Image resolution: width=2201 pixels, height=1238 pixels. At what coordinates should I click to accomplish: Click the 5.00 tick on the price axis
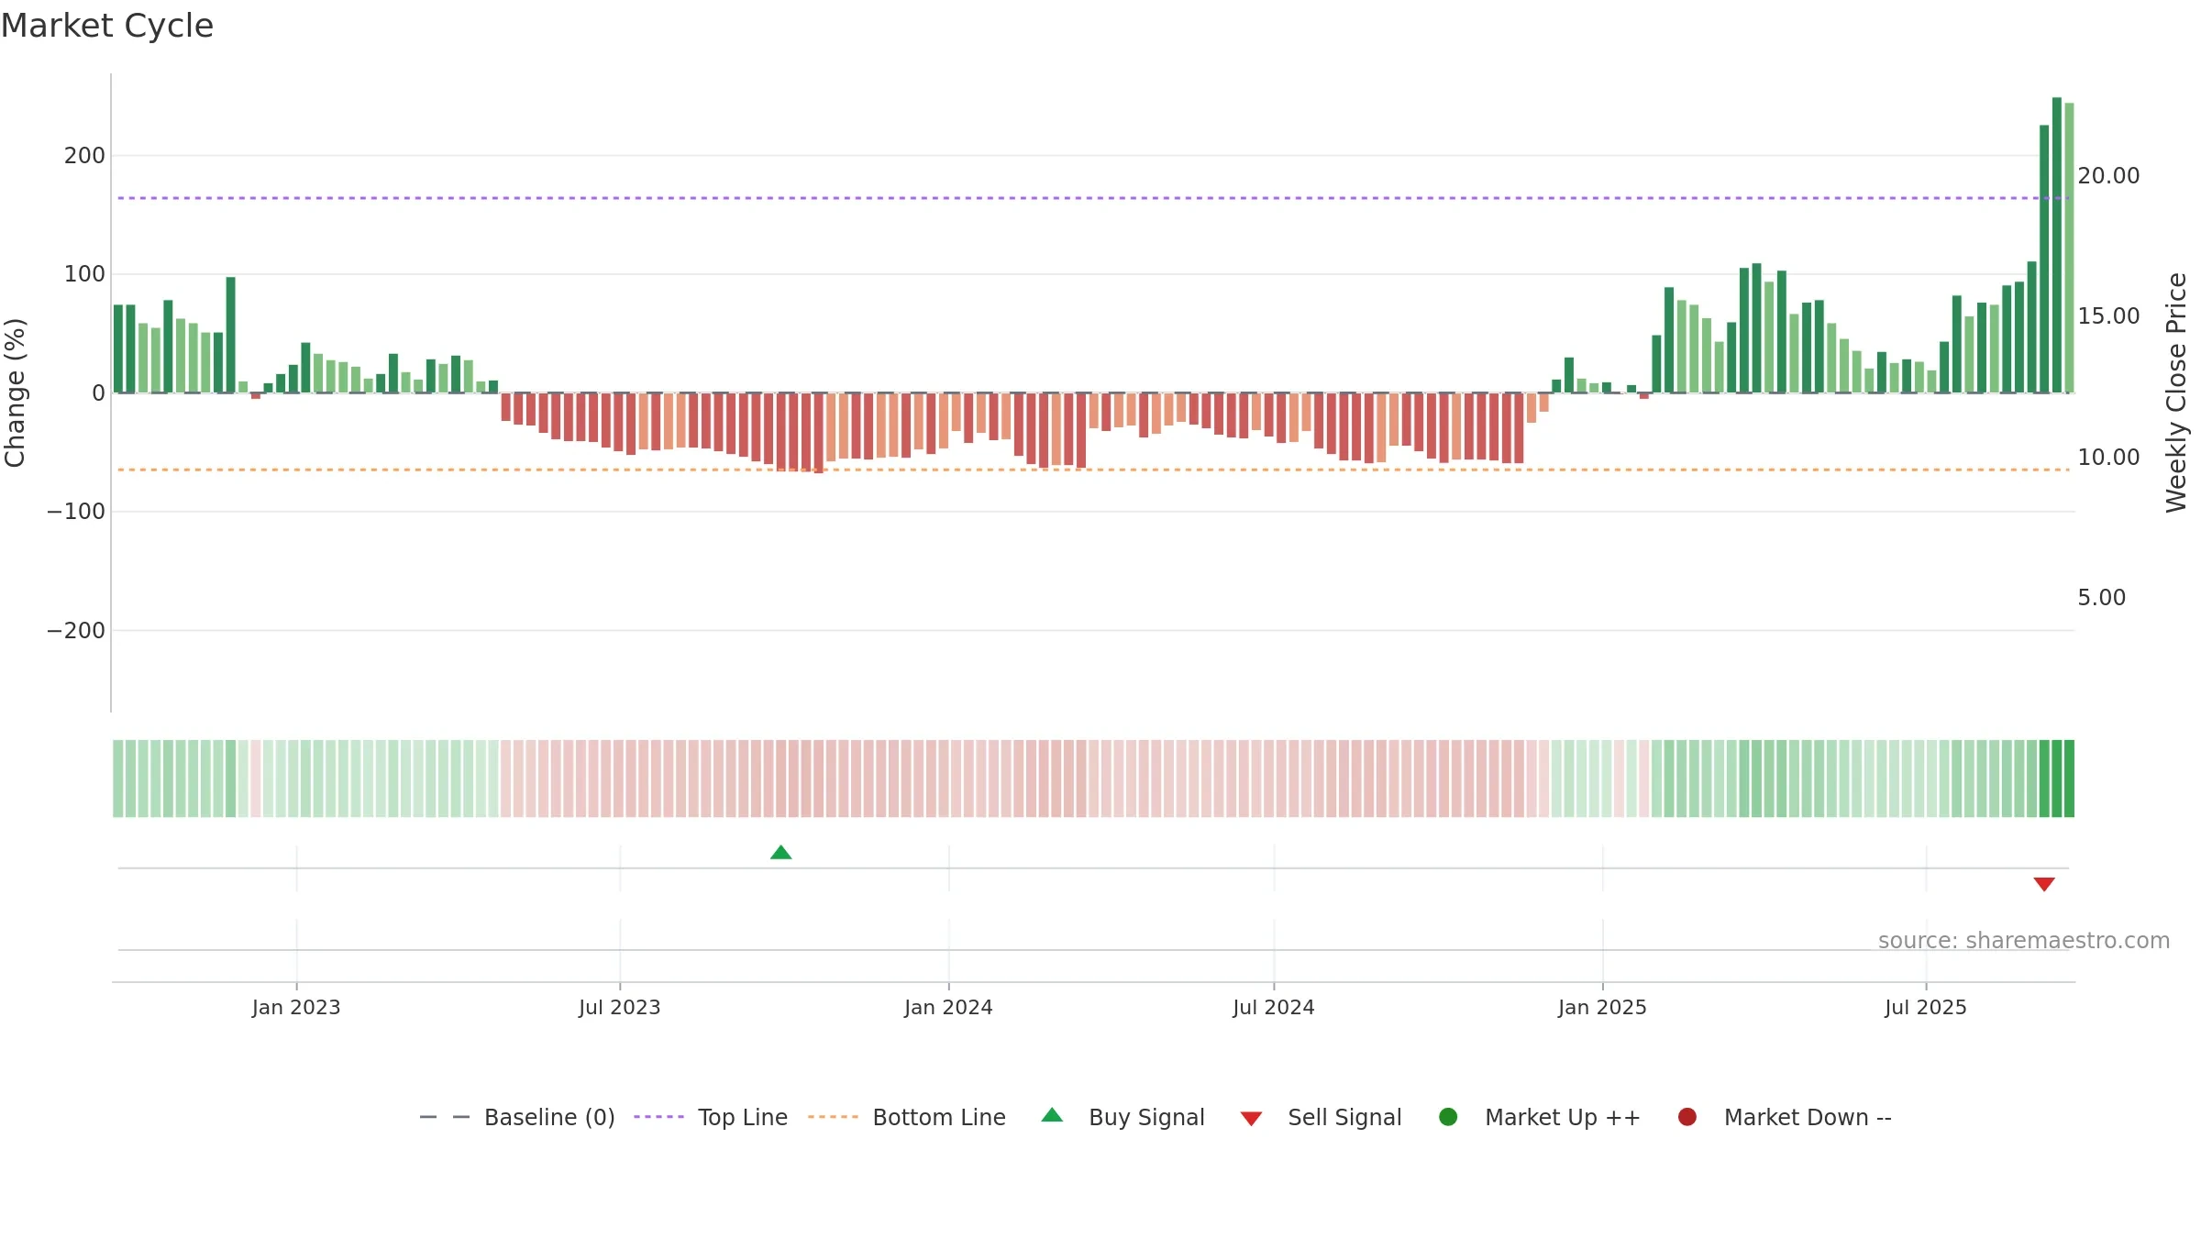click(x=2101, y=598)
